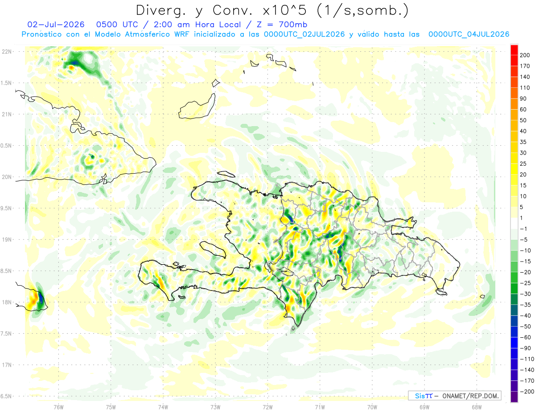Click the positive 170 color scale value
This screenshot has height=413, width=535.
point(526,66)
